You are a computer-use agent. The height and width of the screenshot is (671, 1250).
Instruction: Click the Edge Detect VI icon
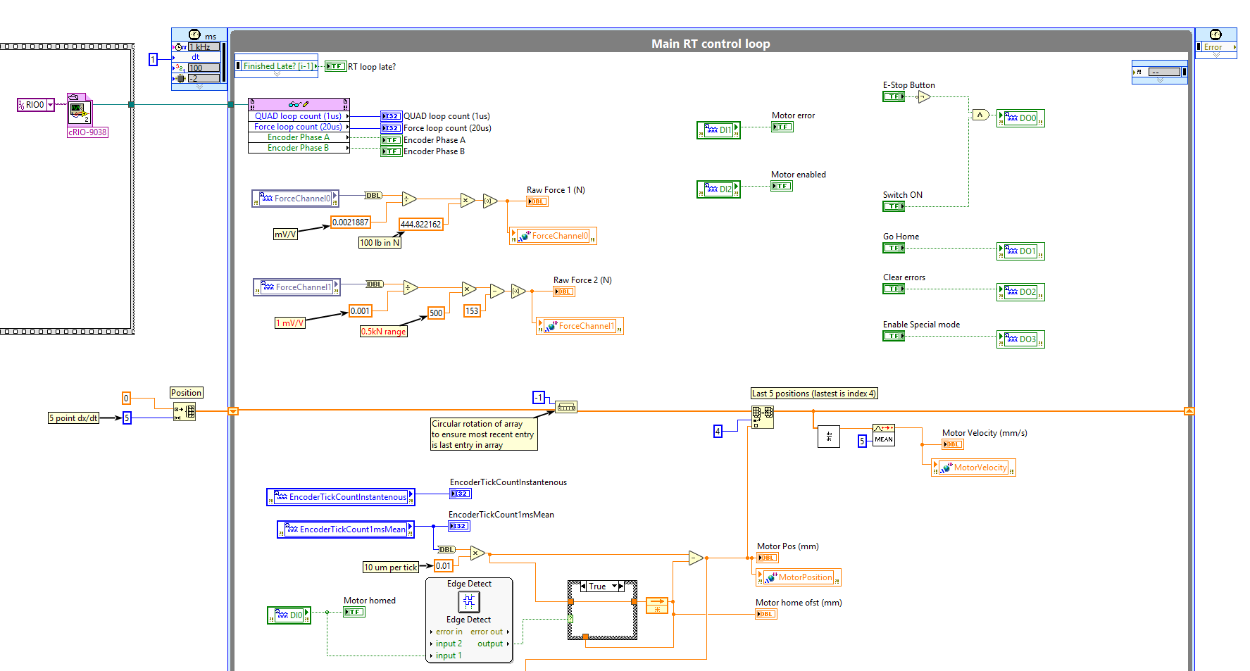[469, 602]
